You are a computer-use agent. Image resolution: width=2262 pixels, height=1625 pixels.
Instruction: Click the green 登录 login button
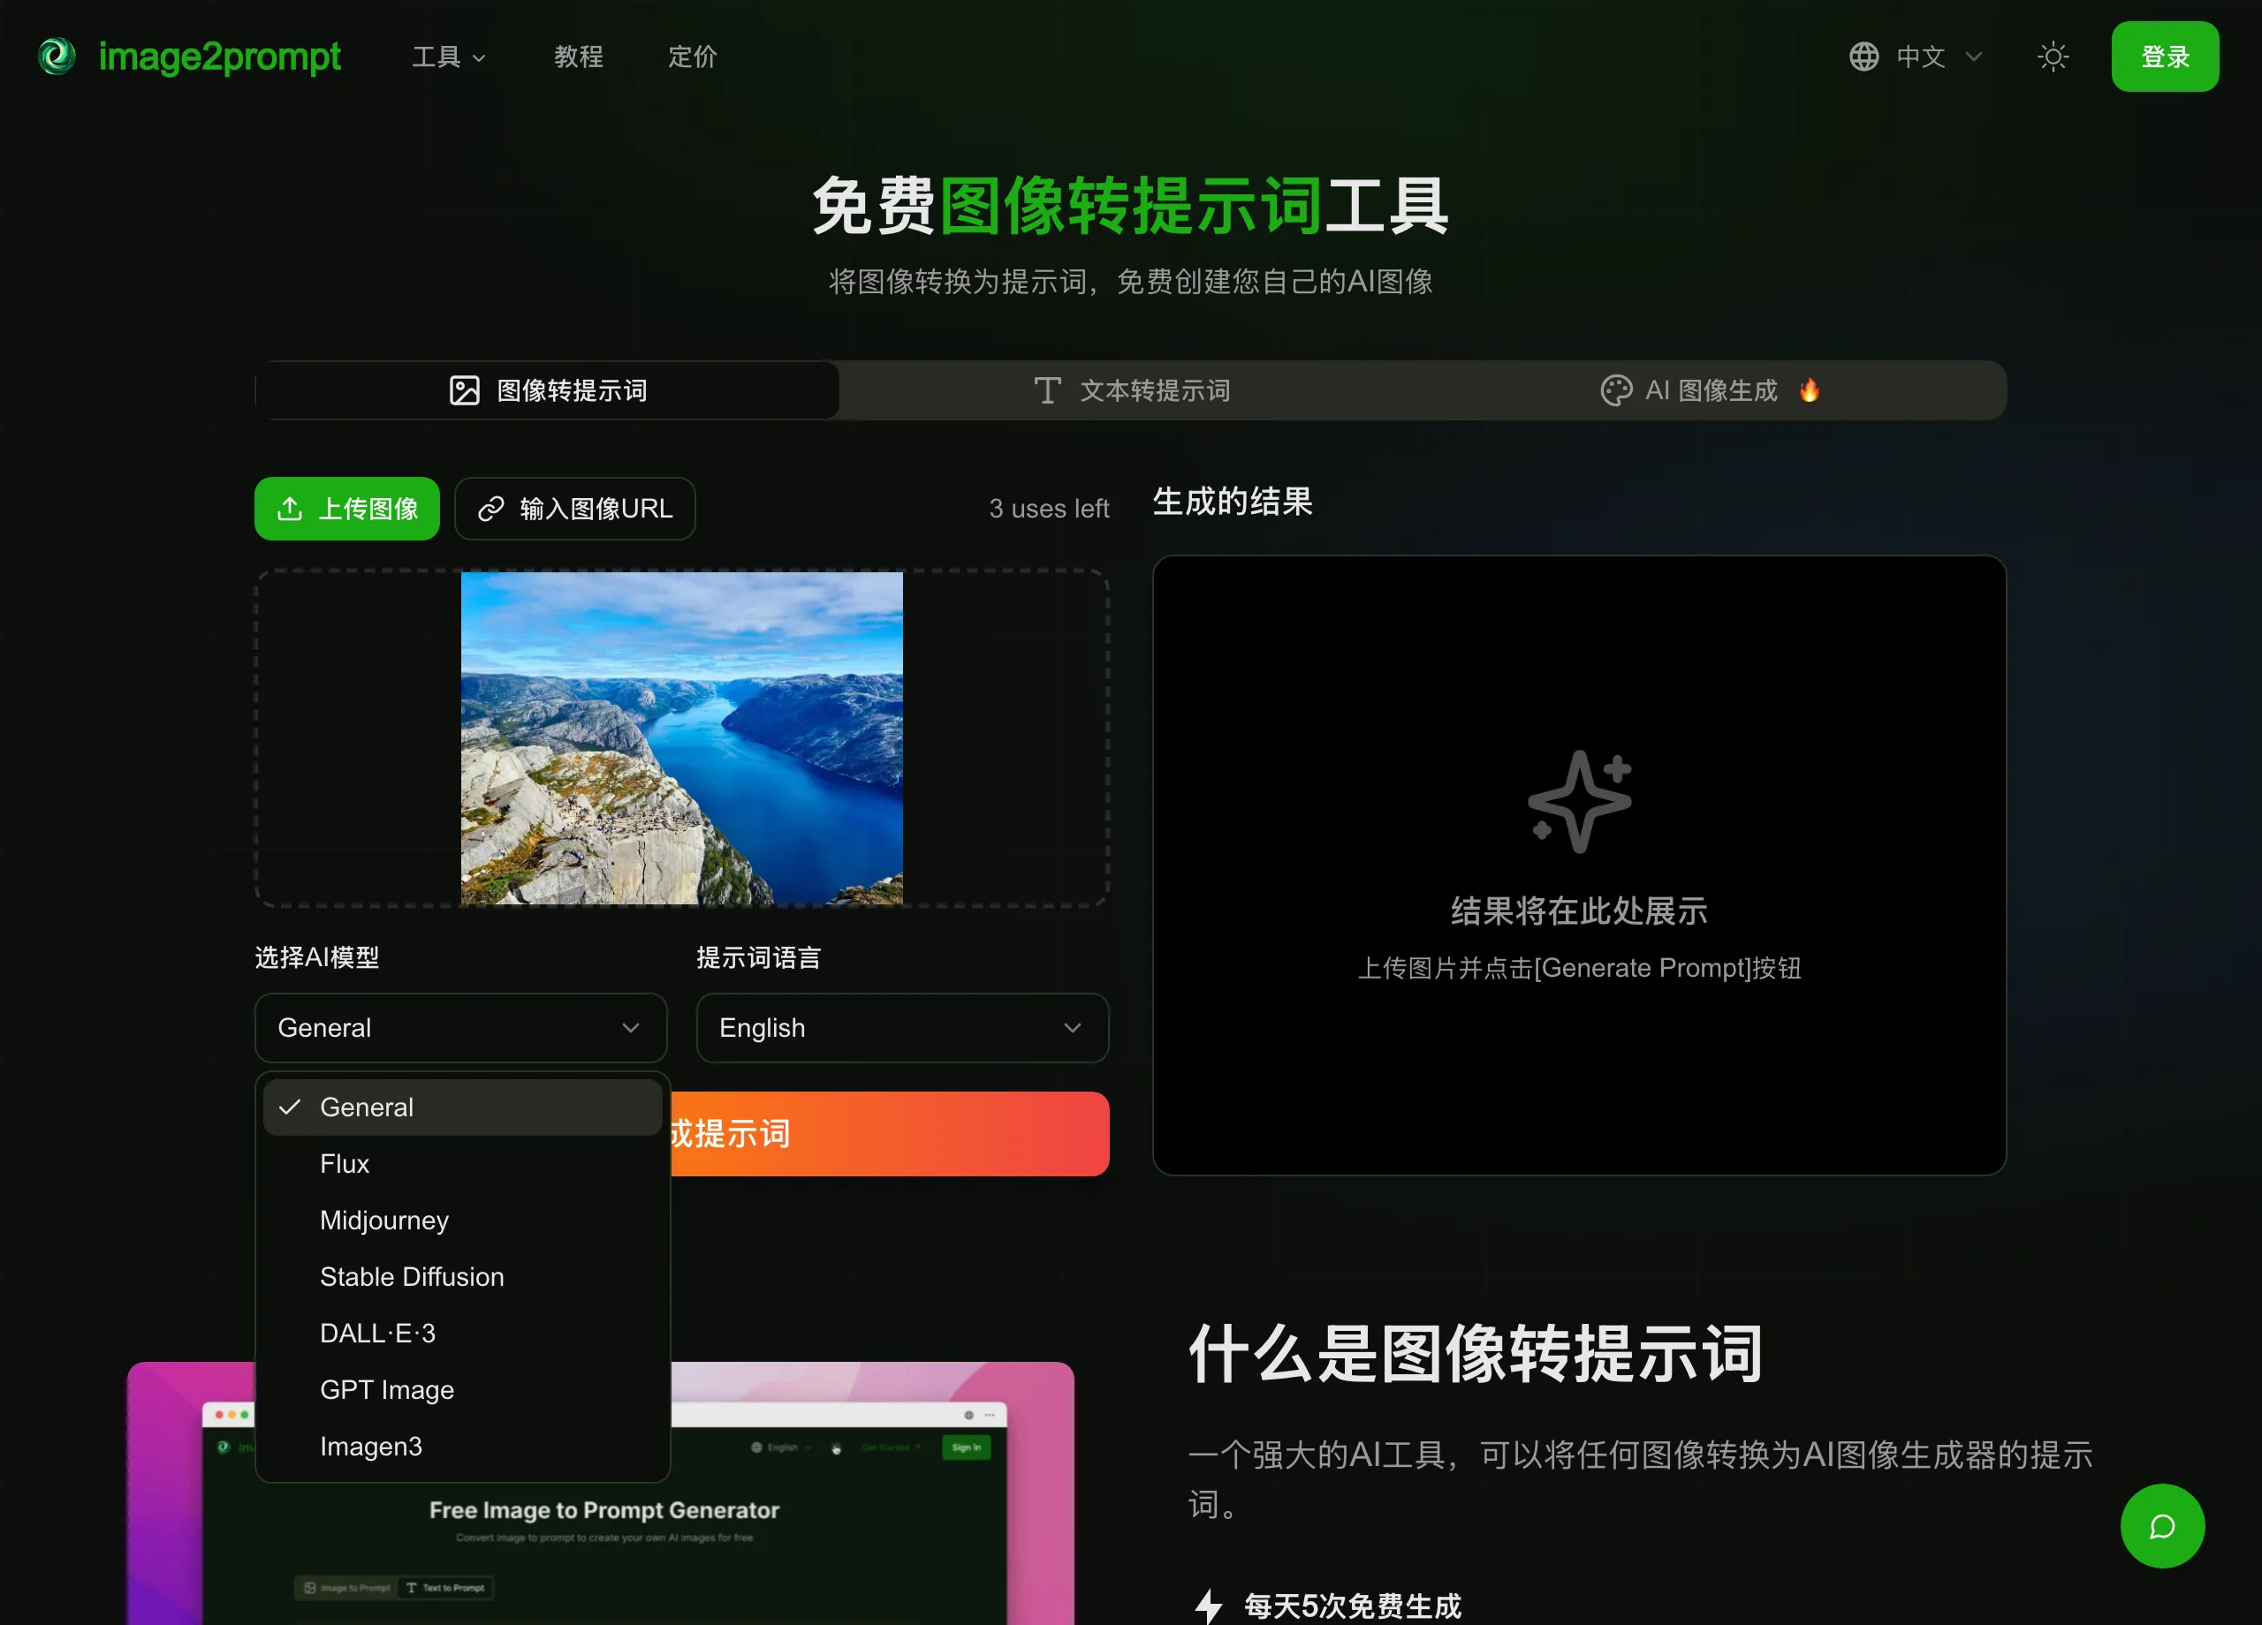click(x=2164, y=57)
